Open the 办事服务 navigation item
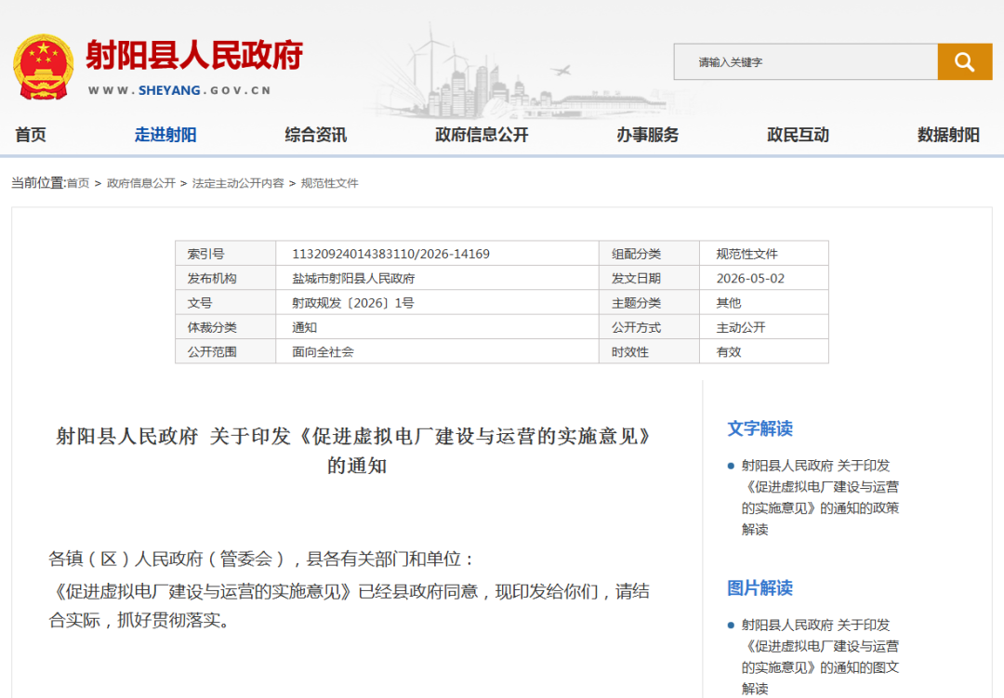1004x698 pixels. click(x=647, y=135)
